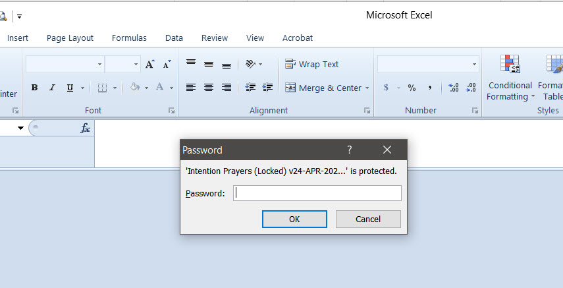The height and width of the screenshot is (288, 563).
Task: Decrease font size with Shrink Font icon
Action: pos(167,65)
